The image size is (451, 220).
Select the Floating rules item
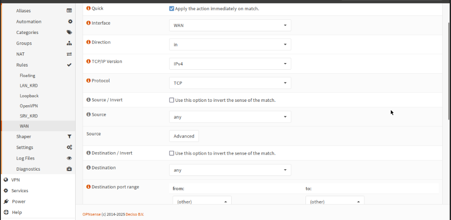coord(27,75)
